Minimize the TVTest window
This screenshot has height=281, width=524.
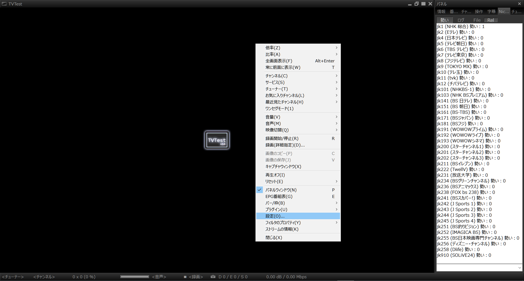(x=410, y=4)
